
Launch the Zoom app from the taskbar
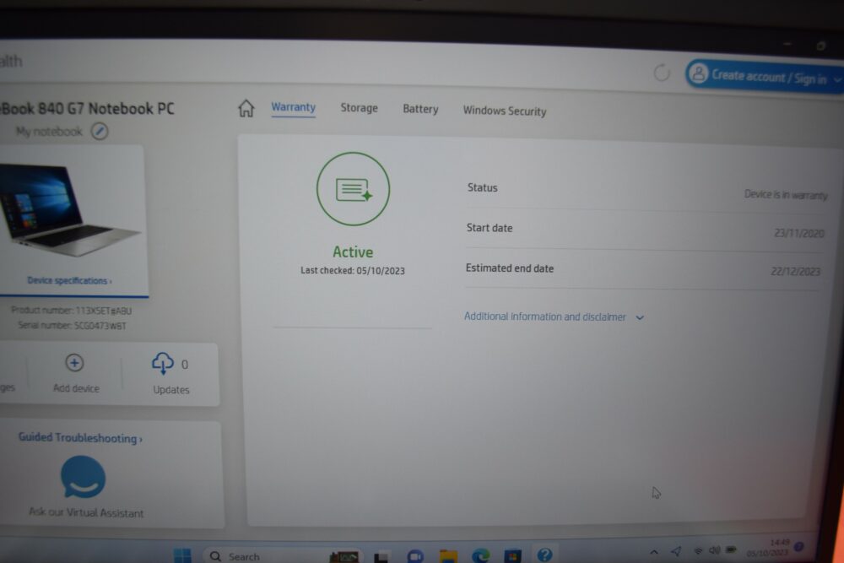(415, 556)
